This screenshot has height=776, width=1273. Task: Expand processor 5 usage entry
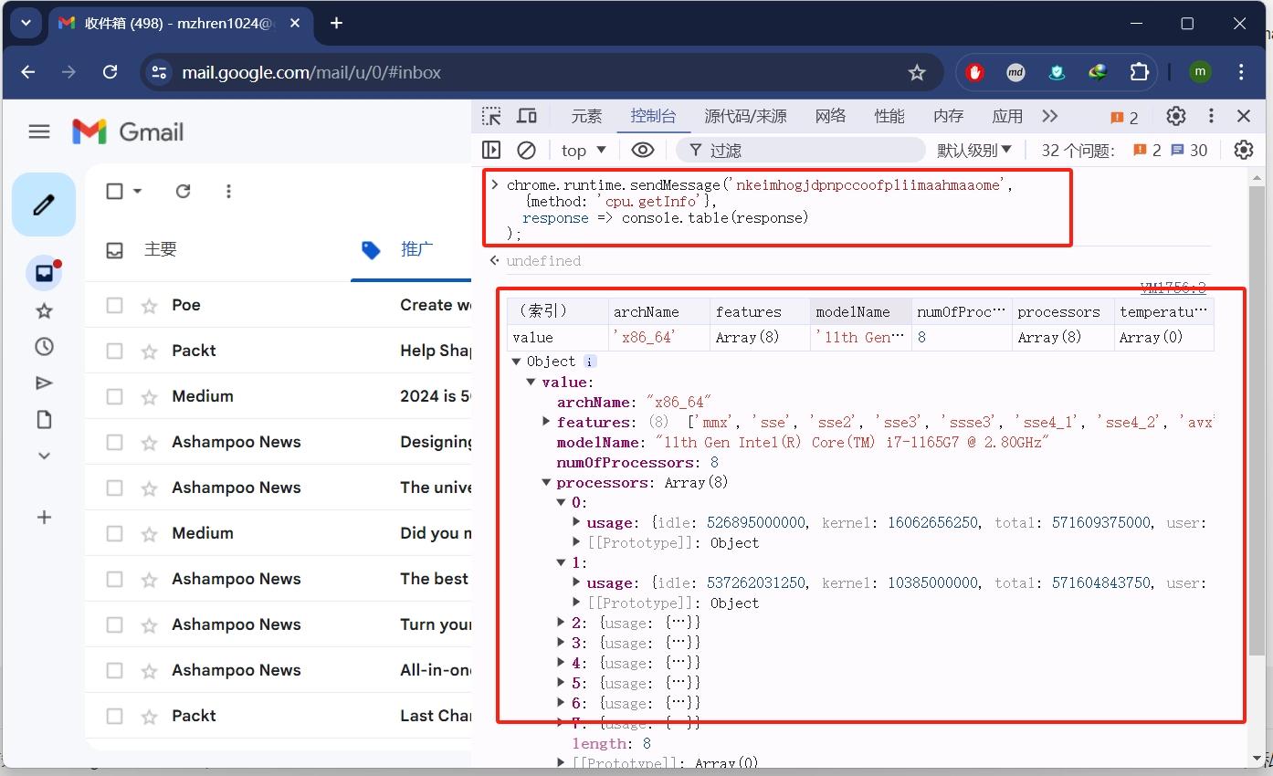point(562,683)
